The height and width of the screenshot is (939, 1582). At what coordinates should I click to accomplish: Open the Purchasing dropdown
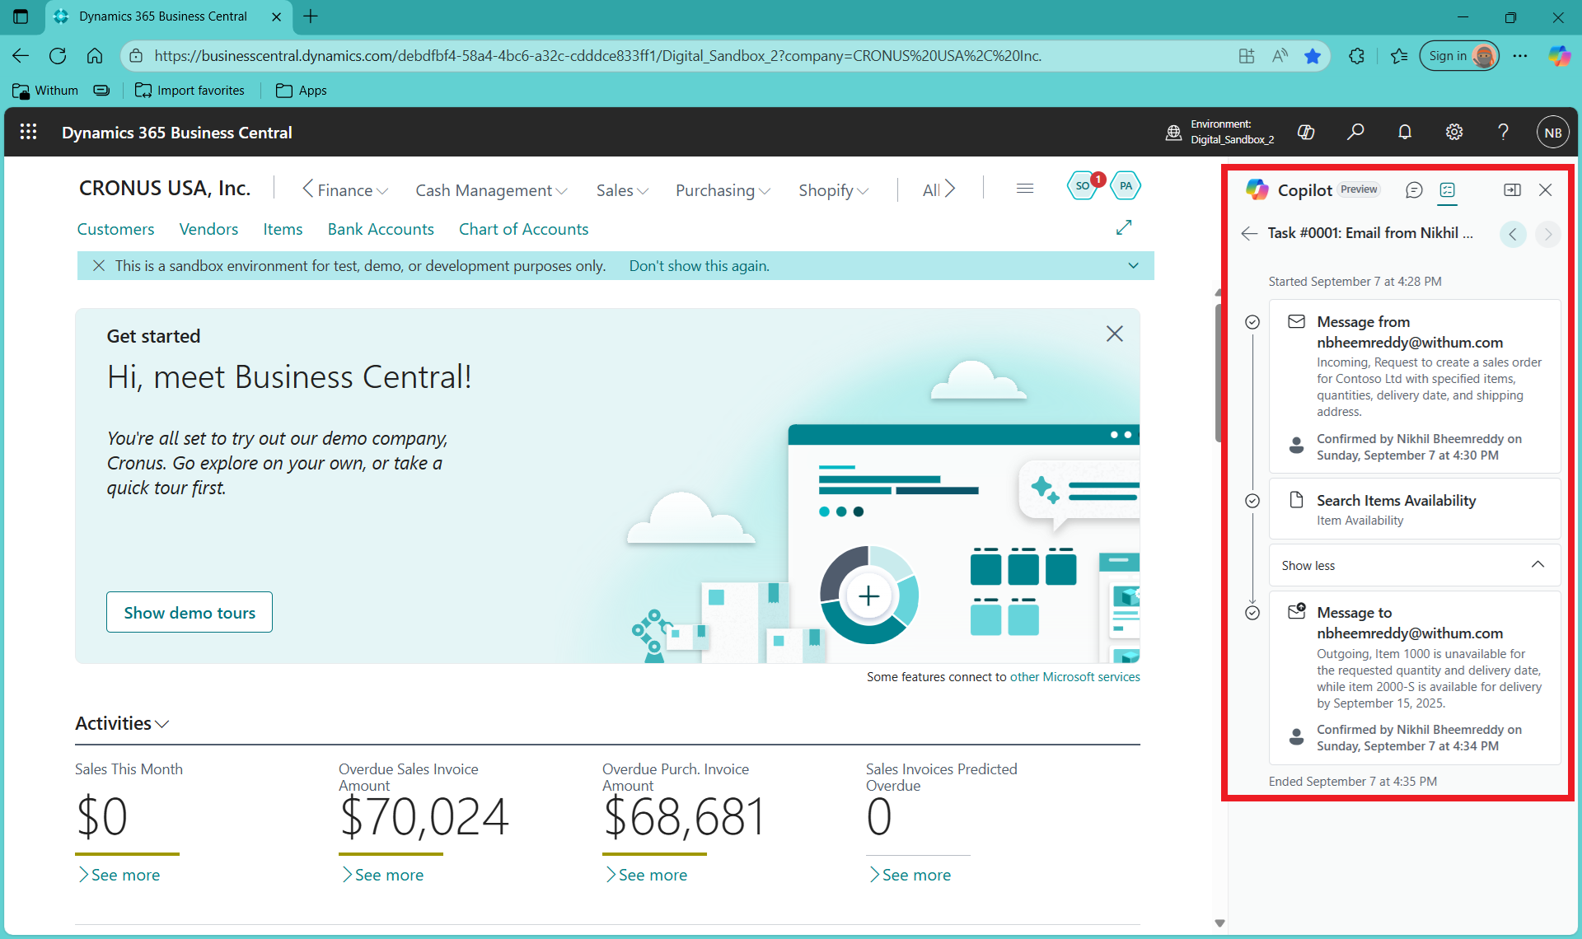(x=722, y=190)
